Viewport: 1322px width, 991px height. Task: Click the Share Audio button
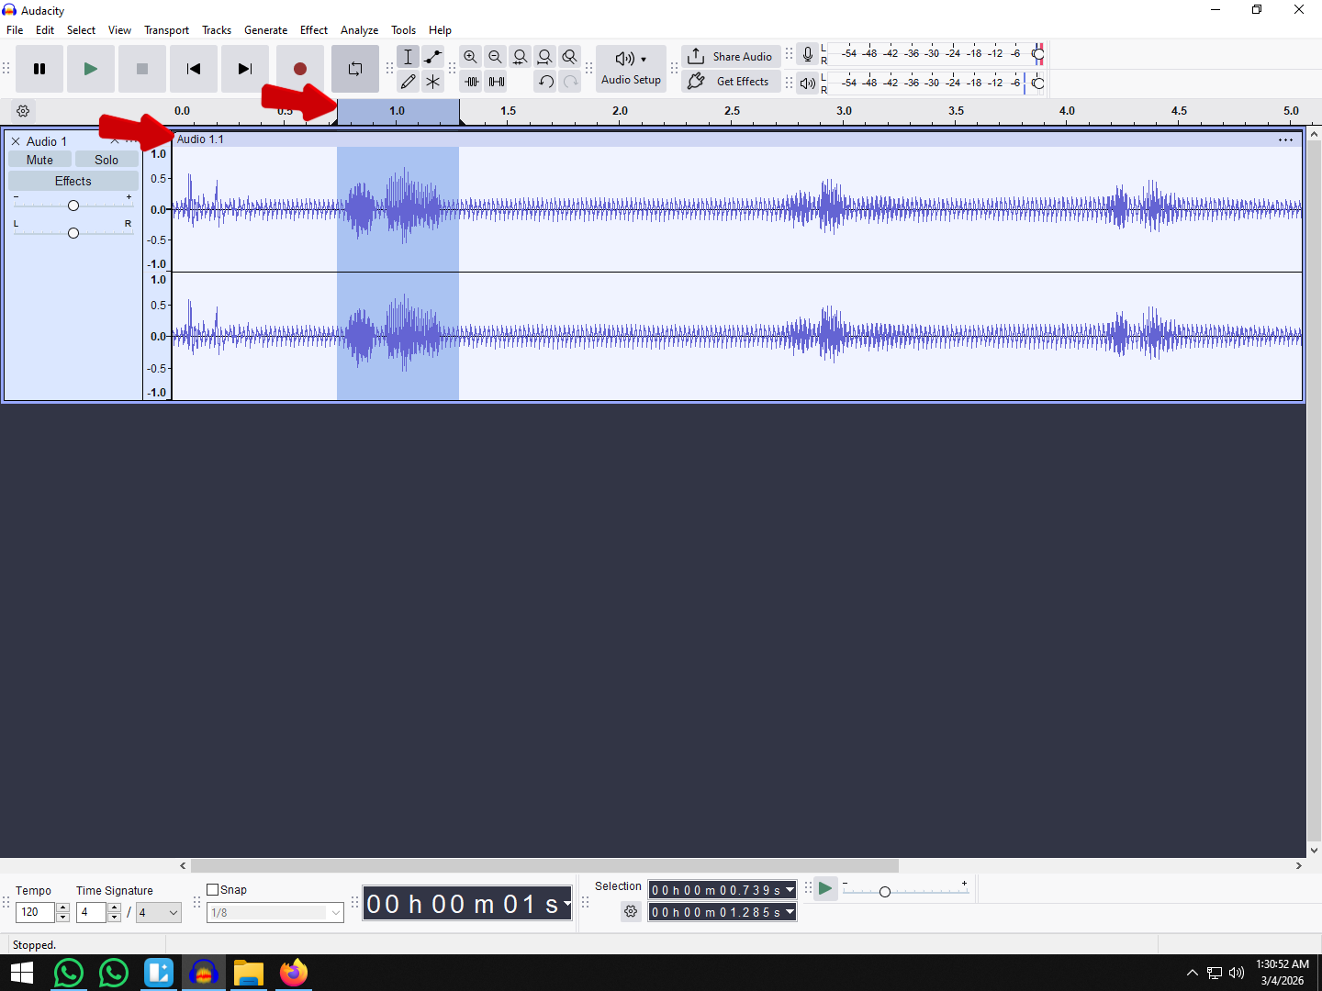pyautogui.click(x=731, y=56)
